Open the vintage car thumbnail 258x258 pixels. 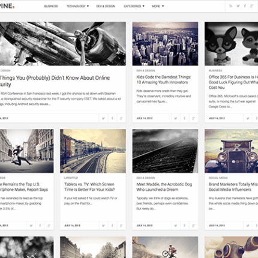pyautogui.click(x=231, y=151)
